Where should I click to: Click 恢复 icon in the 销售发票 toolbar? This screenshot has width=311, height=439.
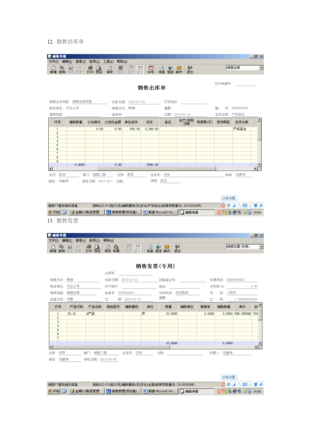78,249
